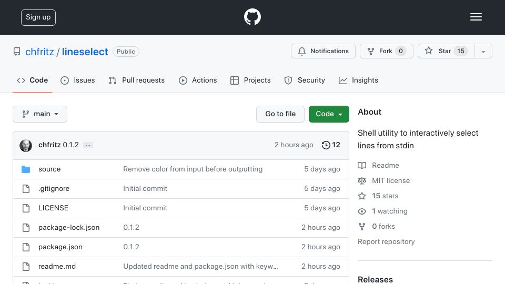This screenshot has height=284, width=505.
Task: Click the Notifications button
Action: coord(323,51)
